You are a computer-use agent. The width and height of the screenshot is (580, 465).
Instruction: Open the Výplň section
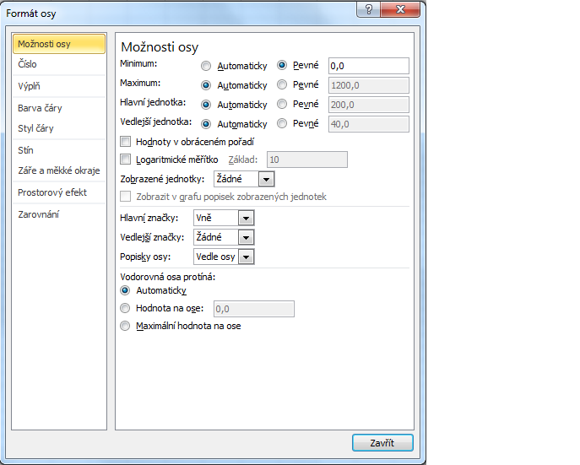click(x=30, y=86)
